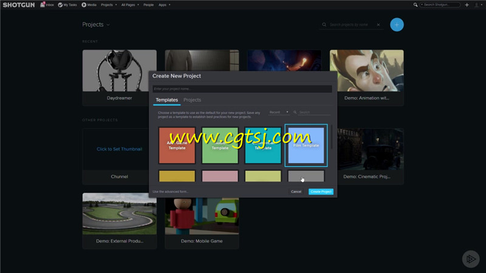486x273 pixels.
Task: Open the Recent sort dropdown in dialog
Action: click(279, 112)
